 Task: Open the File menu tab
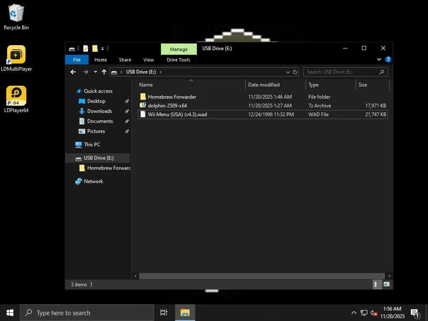click(x=77, y=60)
